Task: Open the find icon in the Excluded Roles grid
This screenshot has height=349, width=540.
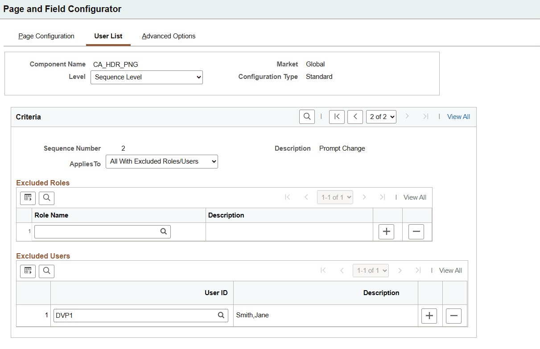Action: (46, 198)
